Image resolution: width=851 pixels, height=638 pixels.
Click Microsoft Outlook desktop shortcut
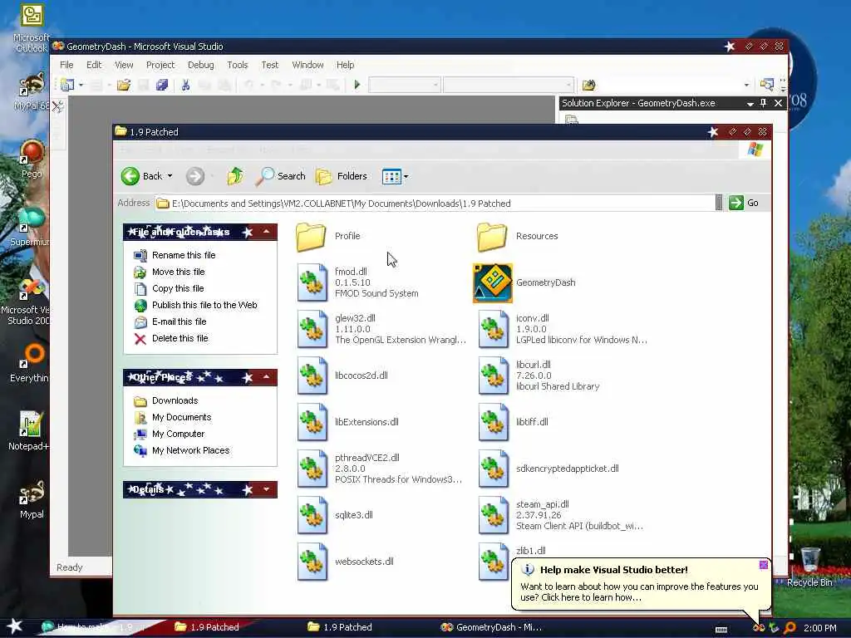pyautogui.click(x=32, y=28)
